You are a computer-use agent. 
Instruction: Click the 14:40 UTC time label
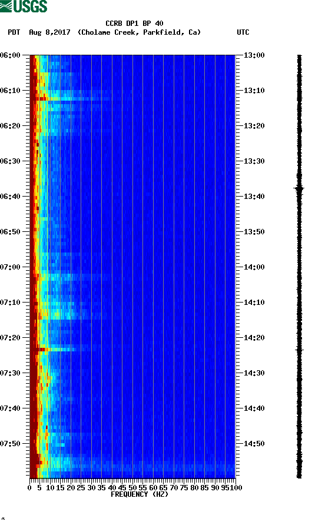254,408
